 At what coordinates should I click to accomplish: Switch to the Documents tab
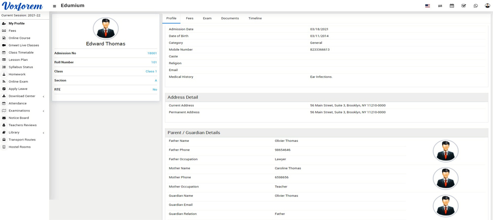(x=230, y=18)
